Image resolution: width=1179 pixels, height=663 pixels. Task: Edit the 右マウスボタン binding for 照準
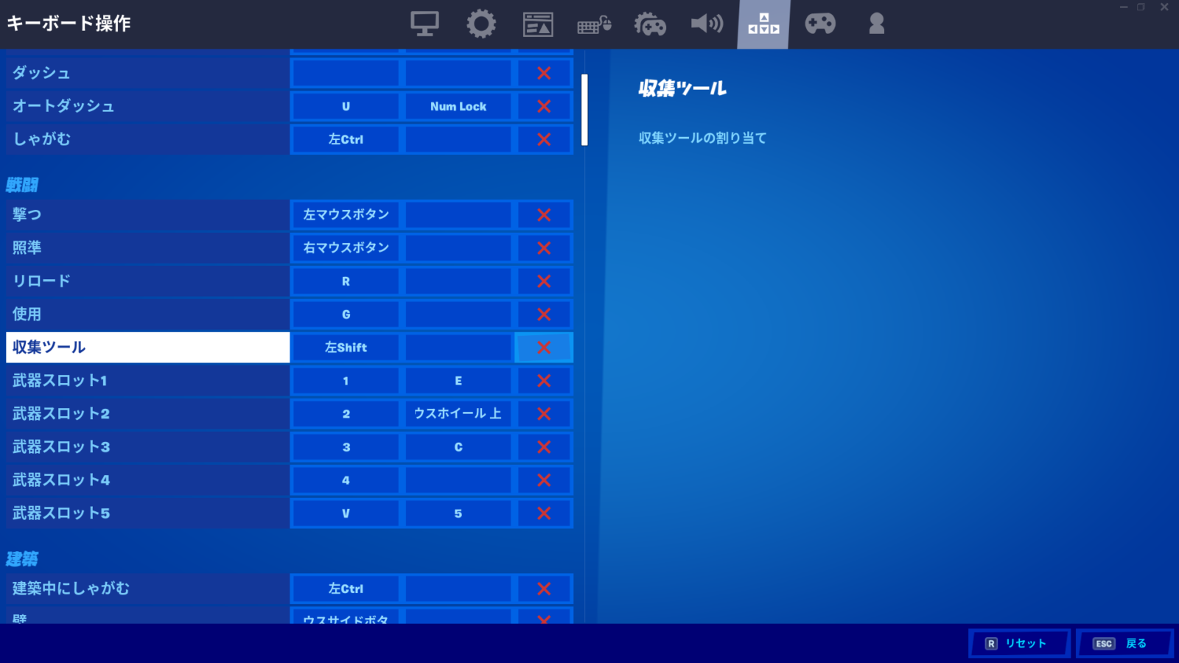click(346, 248)
